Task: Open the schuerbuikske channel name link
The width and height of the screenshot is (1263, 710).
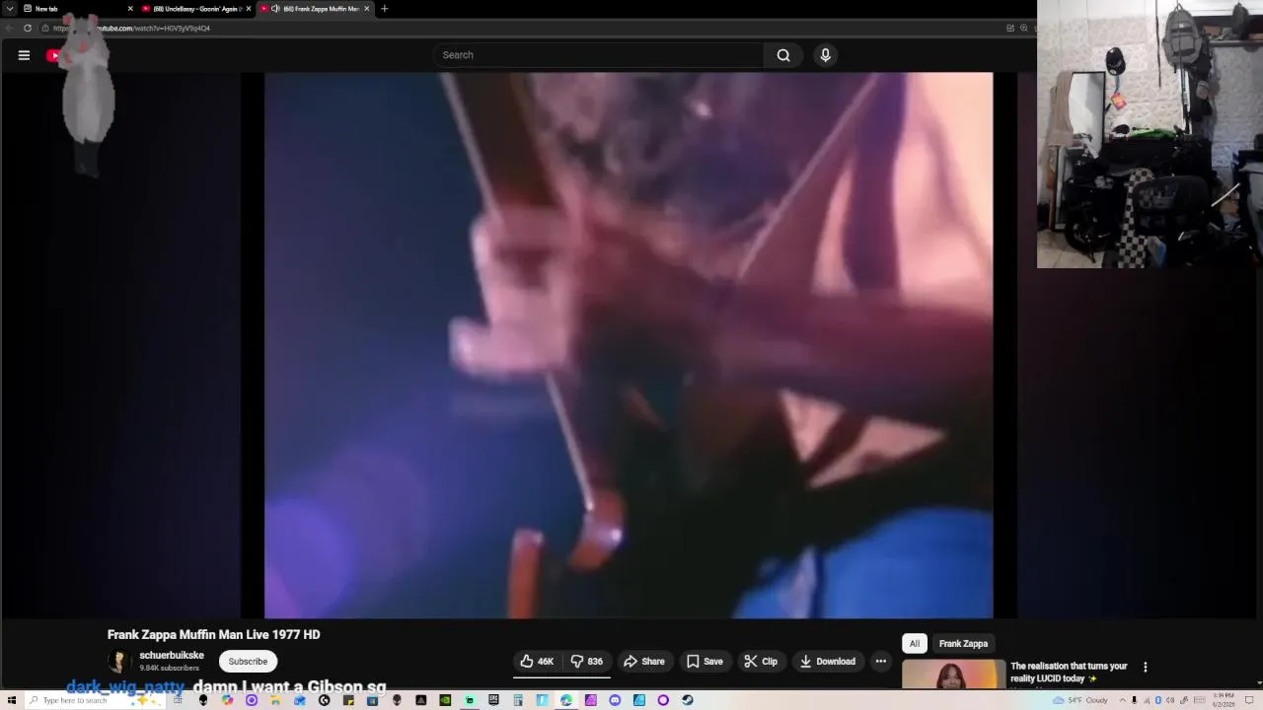Action: (172, 656)
